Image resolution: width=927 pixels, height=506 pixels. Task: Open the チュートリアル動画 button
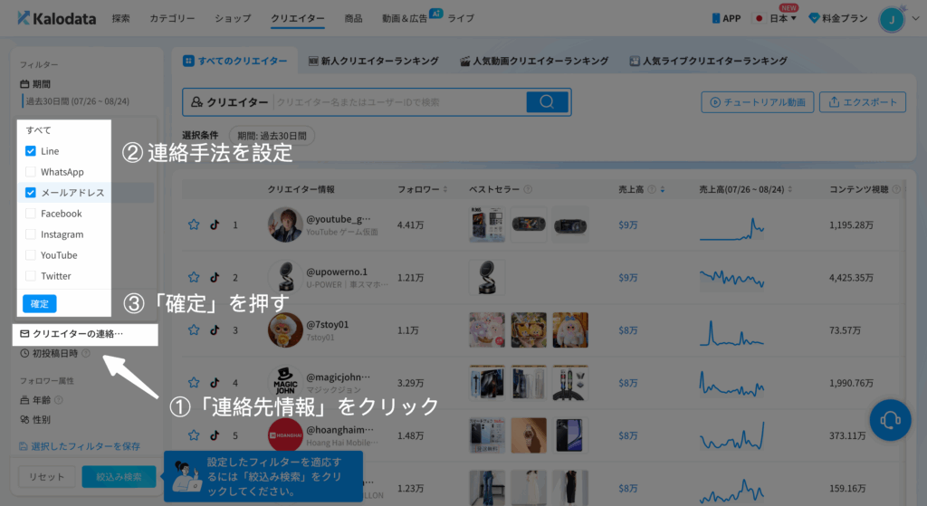point(758,102)
